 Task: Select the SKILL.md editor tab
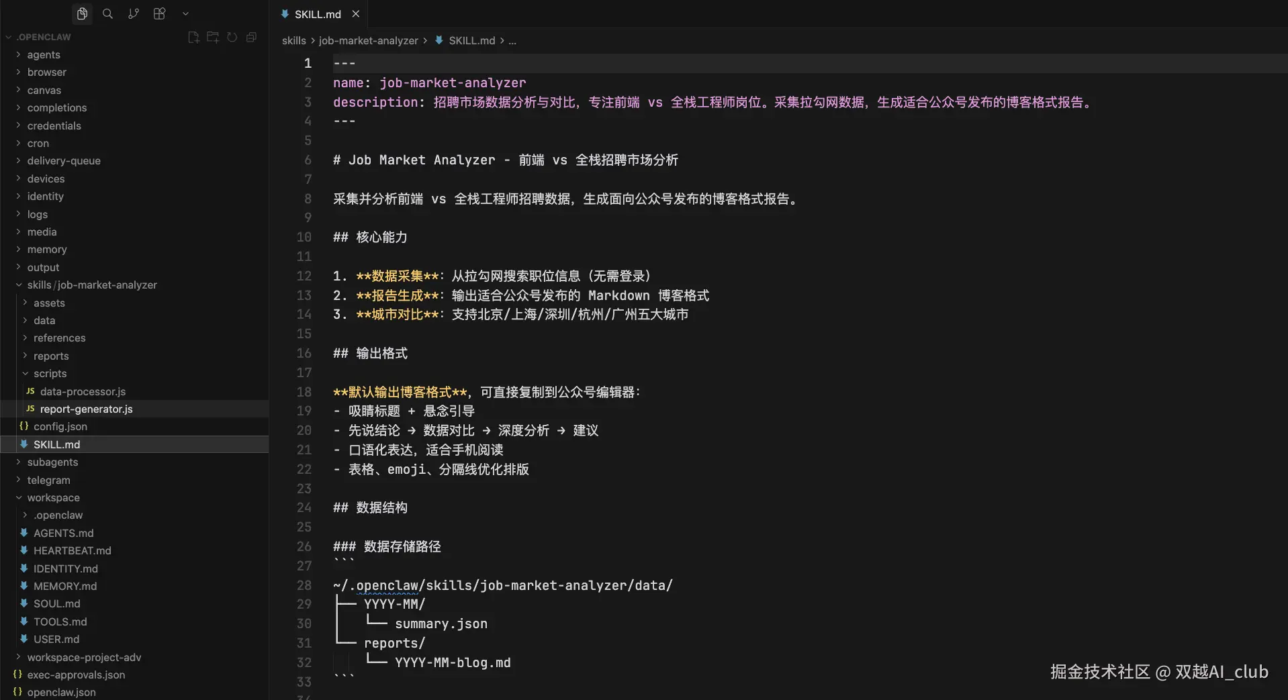click(318, 14)
